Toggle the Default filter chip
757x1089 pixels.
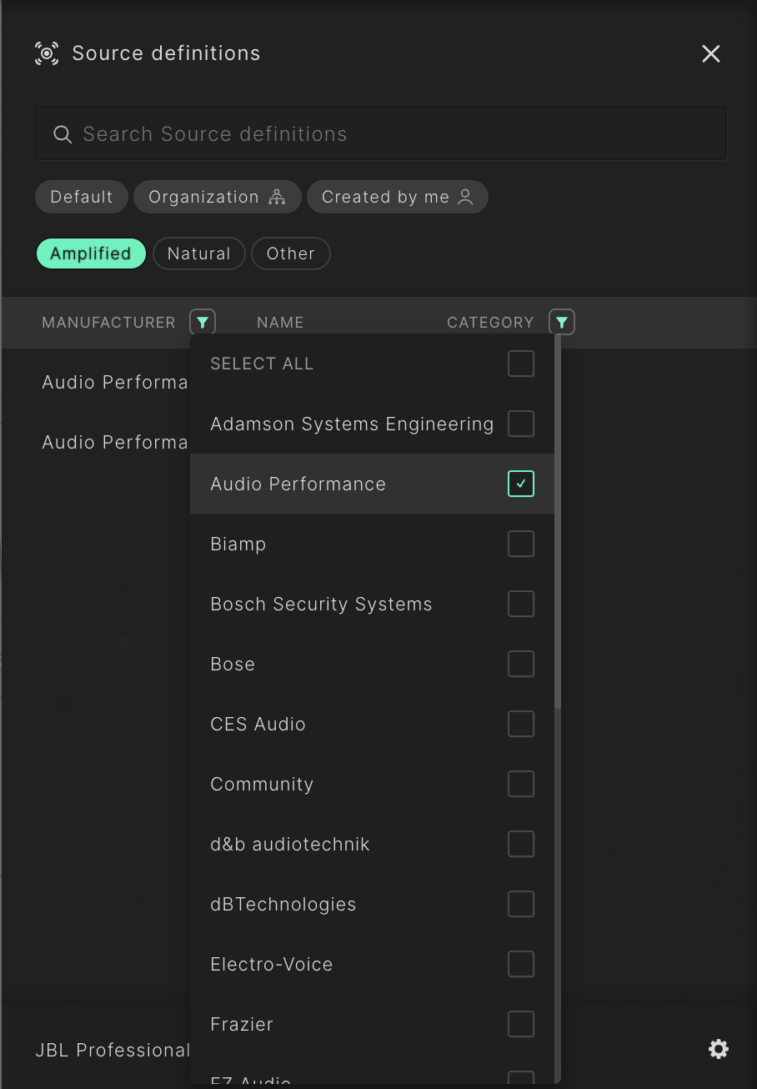82,197
